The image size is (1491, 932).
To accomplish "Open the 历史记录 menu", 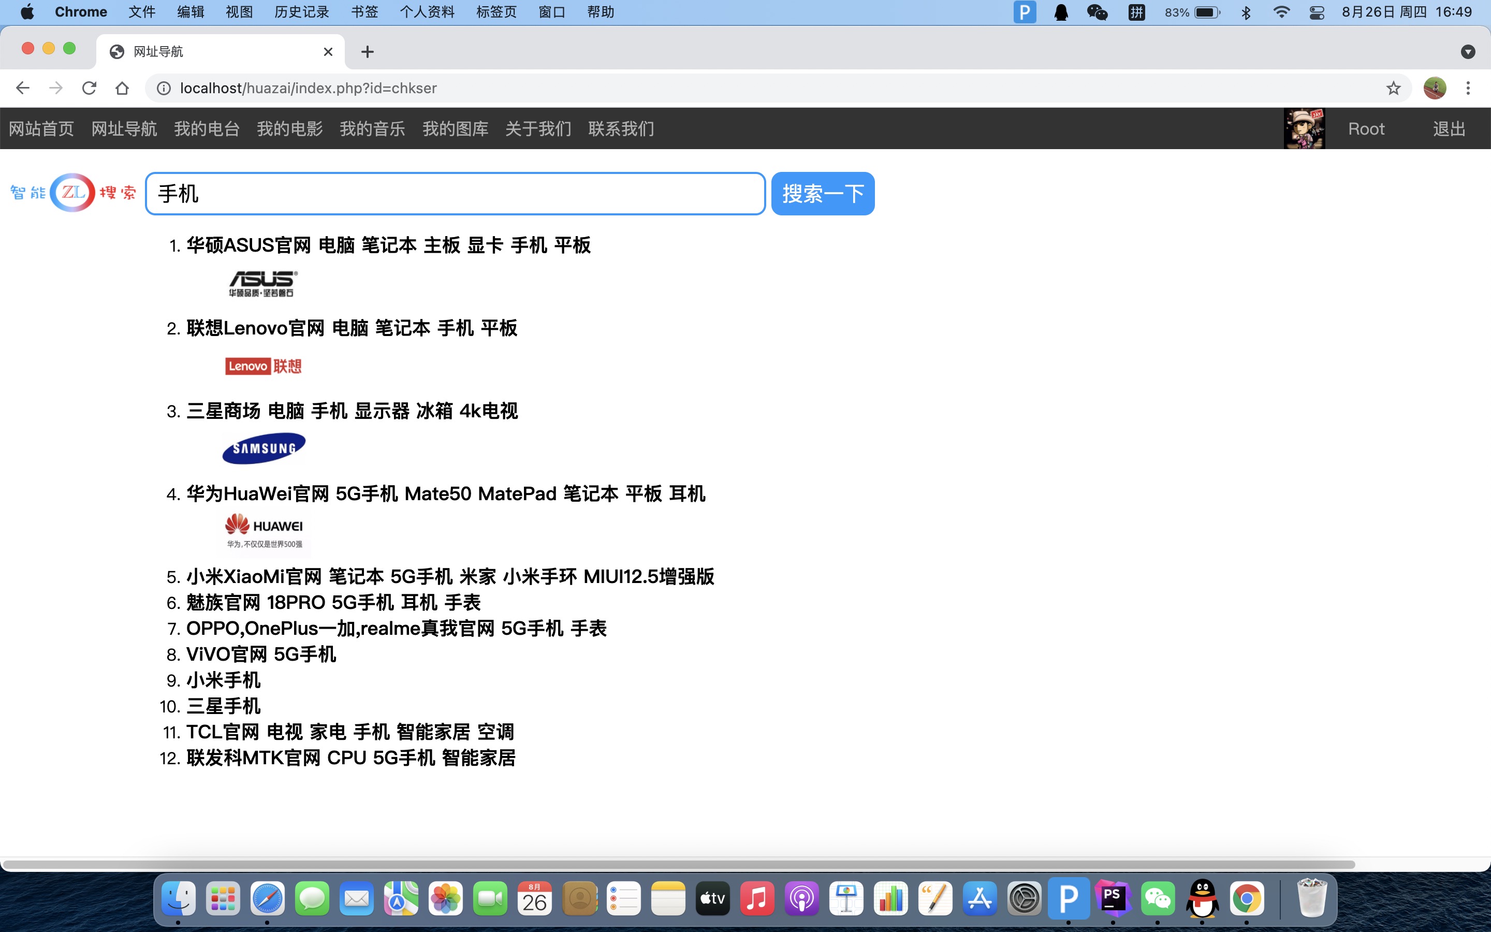I will point(301,12).
